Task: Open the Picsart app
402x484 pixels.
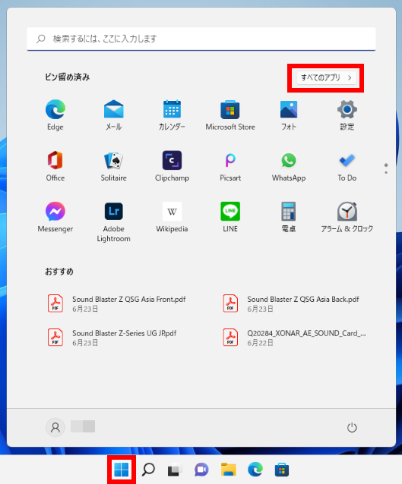Action: [x=230, y=166]
